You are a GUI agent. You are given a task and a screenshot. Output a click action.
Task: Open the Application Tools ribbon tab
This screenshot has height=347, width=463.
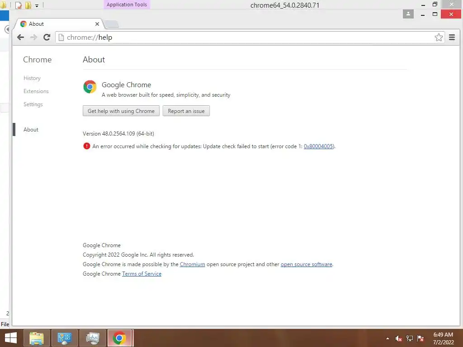127,5
